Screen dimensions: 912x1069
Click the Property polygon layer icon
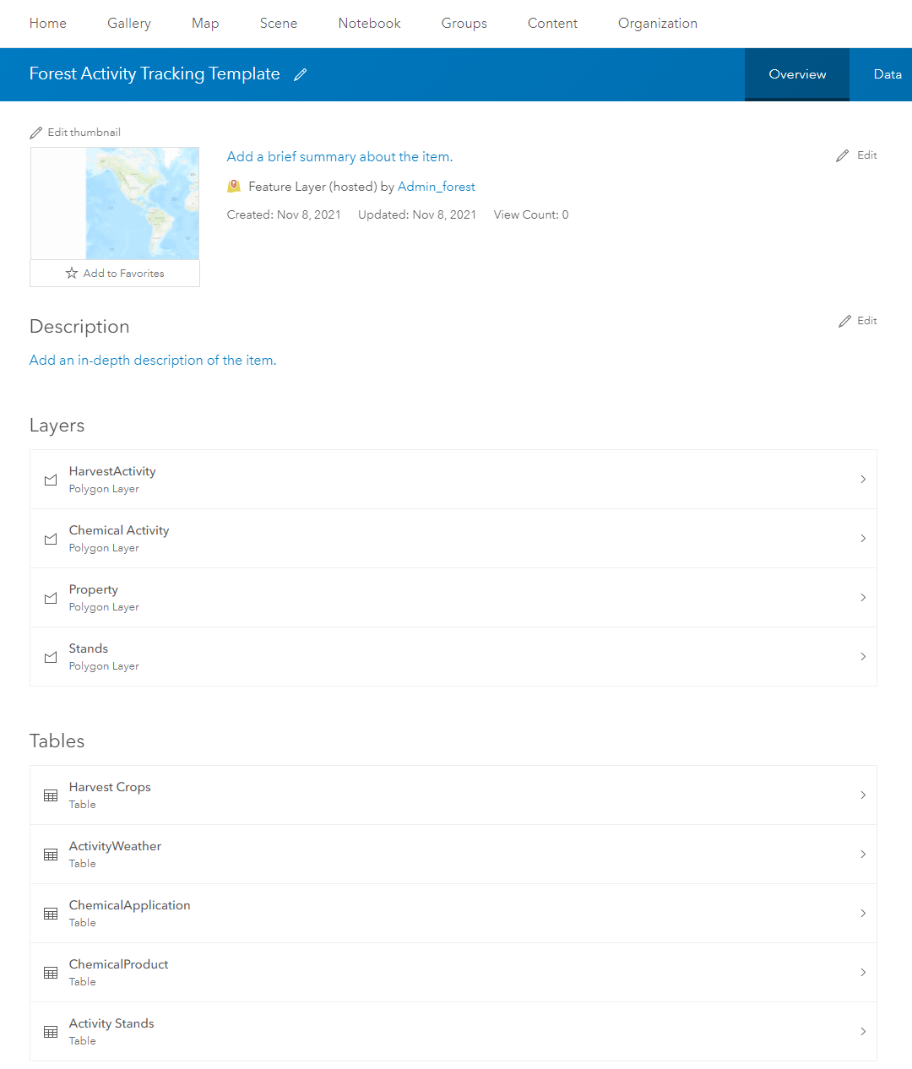pyautogui.click(x=51, y=598)
